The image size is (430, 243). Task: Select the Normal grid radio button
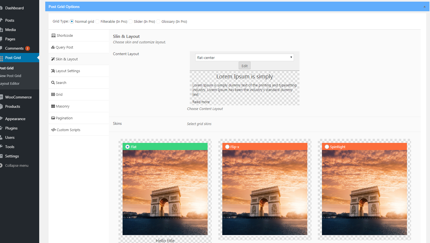click(72, 21)
